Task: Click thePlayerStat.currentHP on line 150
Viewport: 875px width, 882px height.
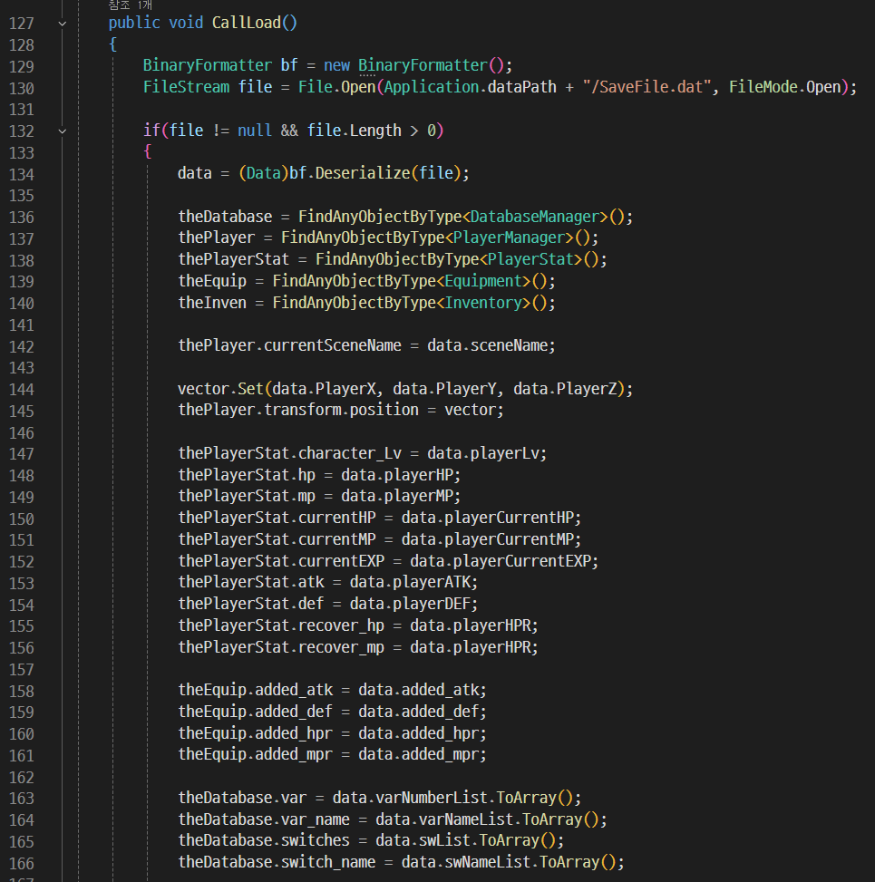Action: (277, 518)
